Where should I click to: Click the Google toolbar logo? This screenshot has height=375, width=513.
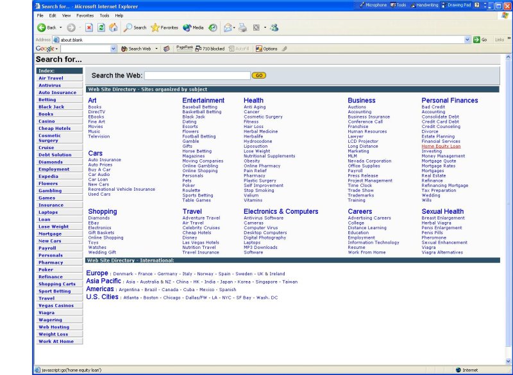tap(45, 49)
